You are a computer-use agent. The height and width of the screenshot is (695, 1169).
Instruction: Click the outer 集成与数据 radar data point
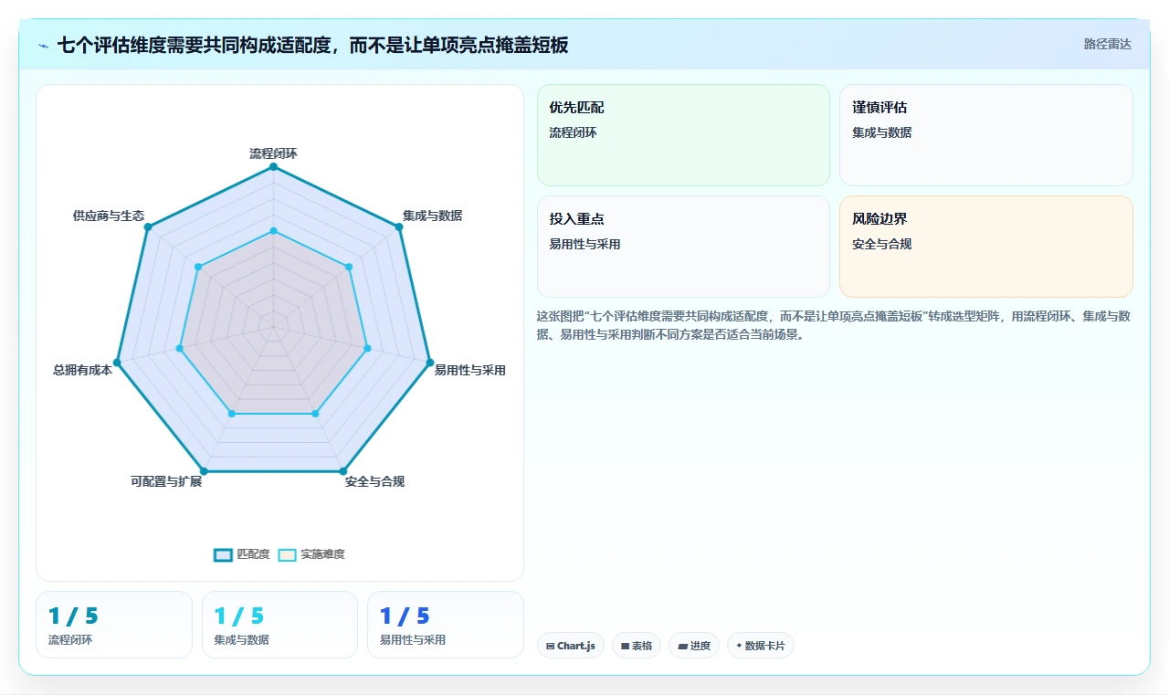[x=399, y=226]
